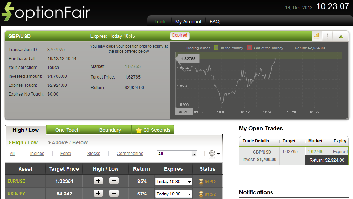Choose Low (minus) for EUR/USD
The height and width of the screenshot is (199, 353).
(114, 181)
